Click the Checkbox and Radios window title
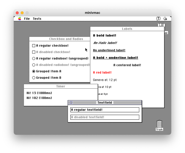Screen dimensions: 185x153 [x=66, y=39]
